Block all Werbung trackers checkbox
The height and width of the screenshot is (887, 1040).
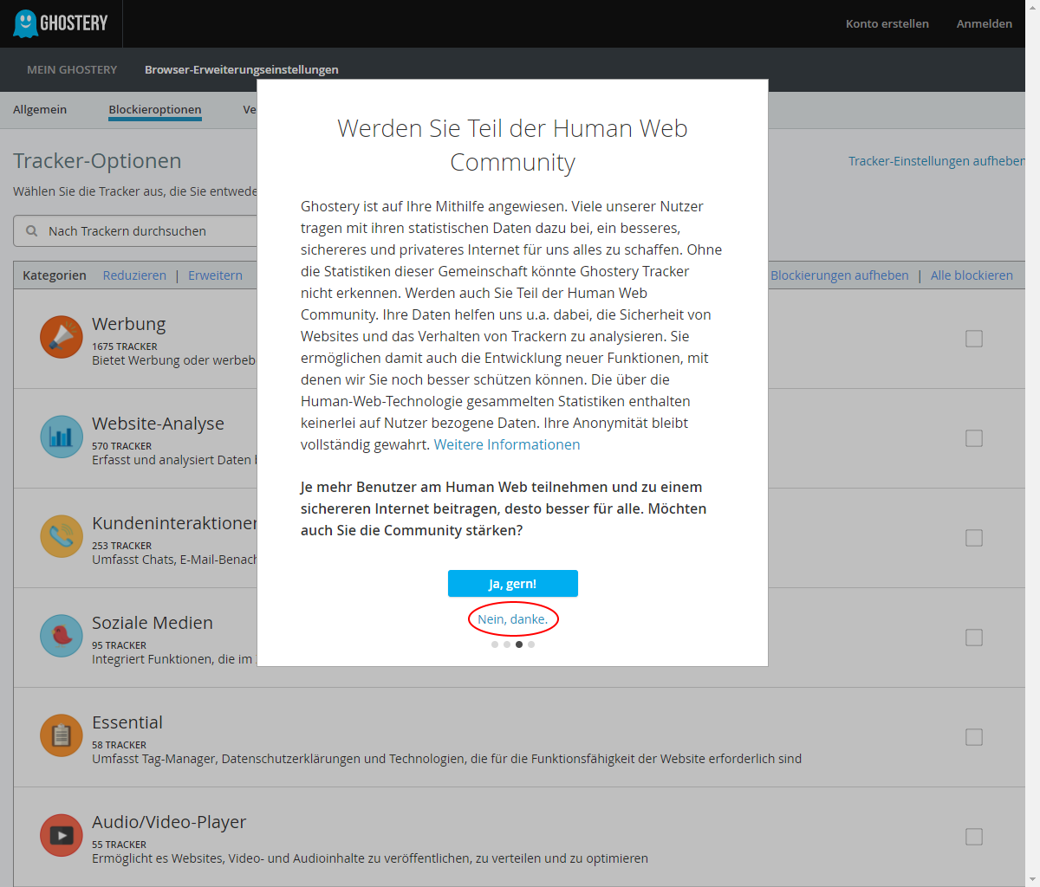tap(974, 339)
